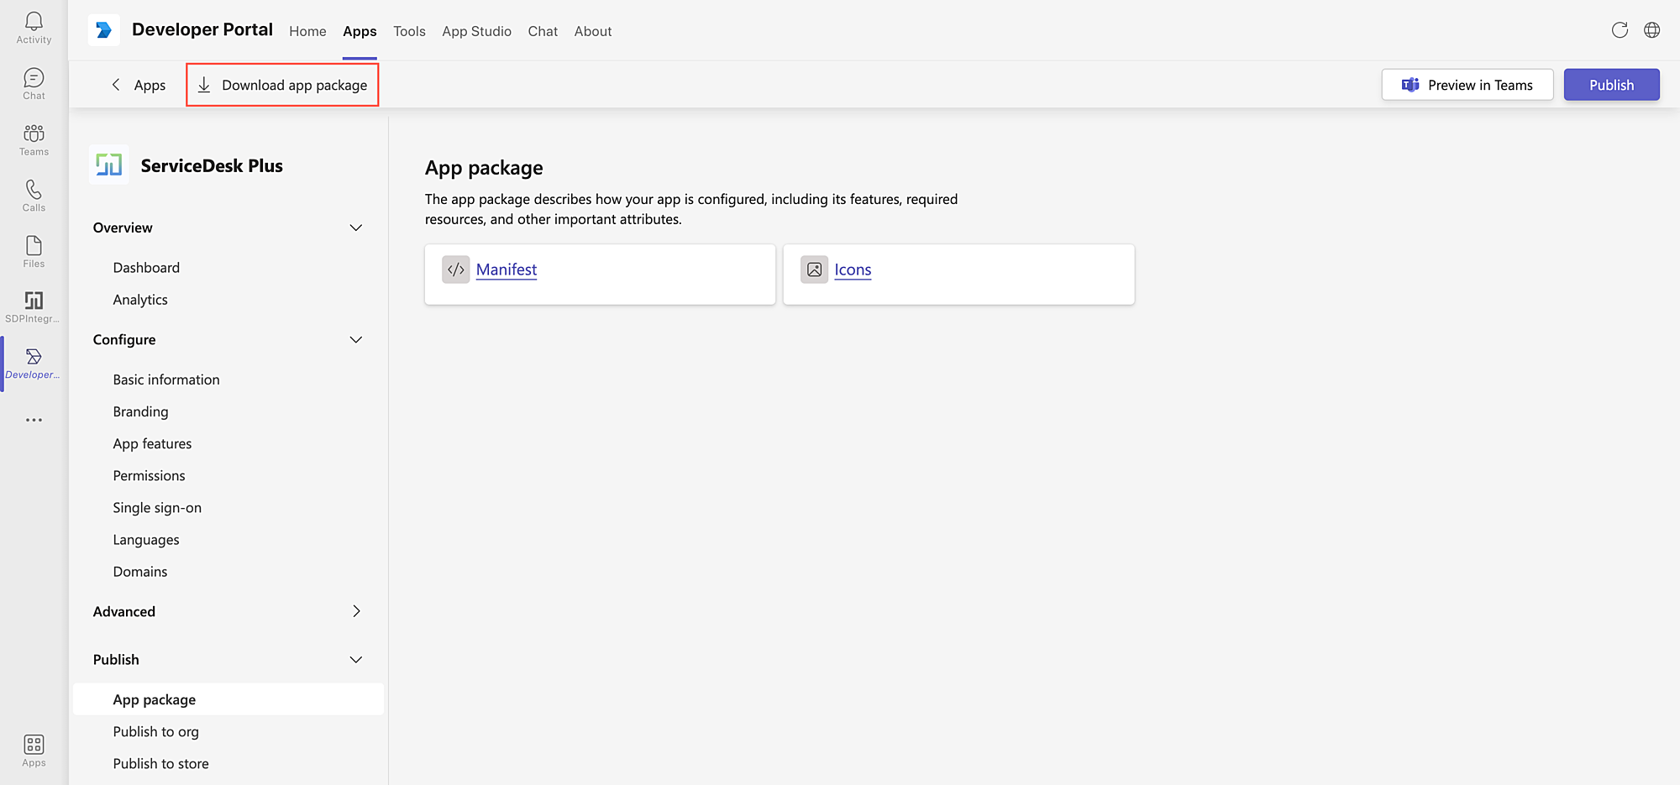Collapse the Overview section

coord(355,228)
